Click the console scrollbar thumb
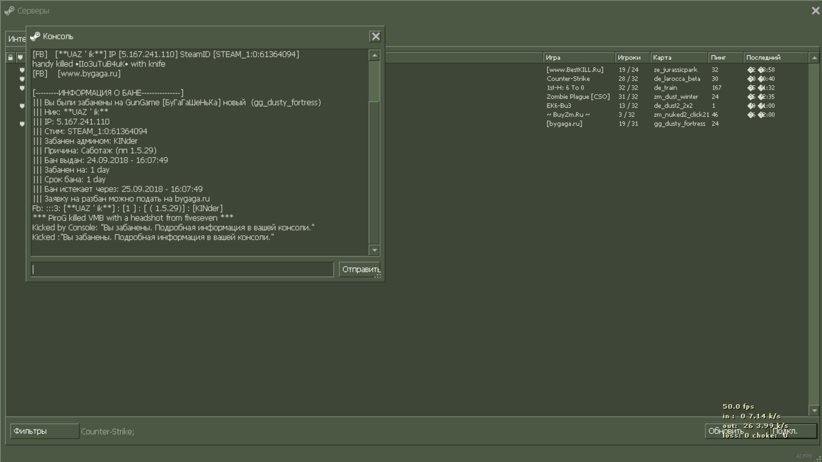This screenshot has height=462, width=822. point(375,81)
